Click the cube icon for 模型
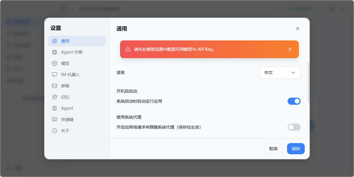 point(55,63)
